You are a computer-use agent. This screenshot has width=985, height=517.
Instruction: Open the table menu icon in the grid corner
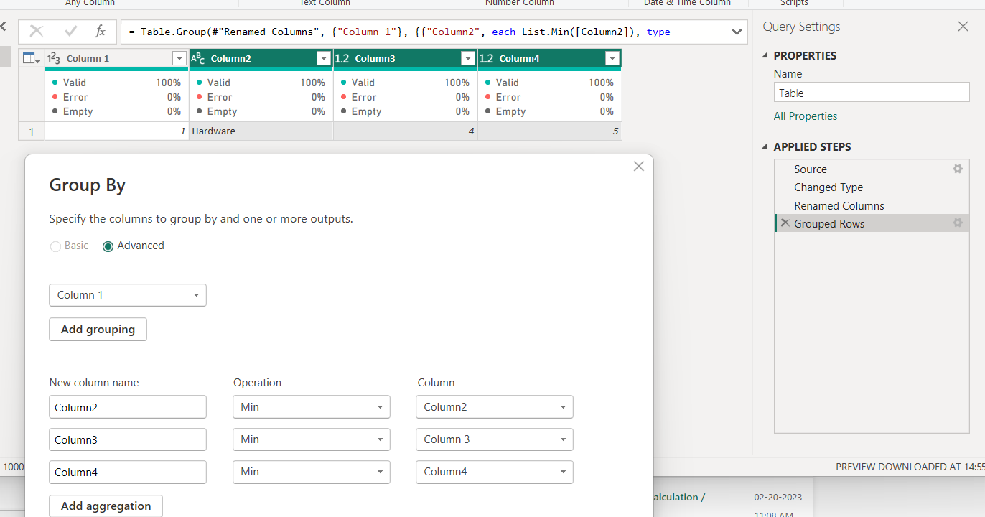pos(32,58)
